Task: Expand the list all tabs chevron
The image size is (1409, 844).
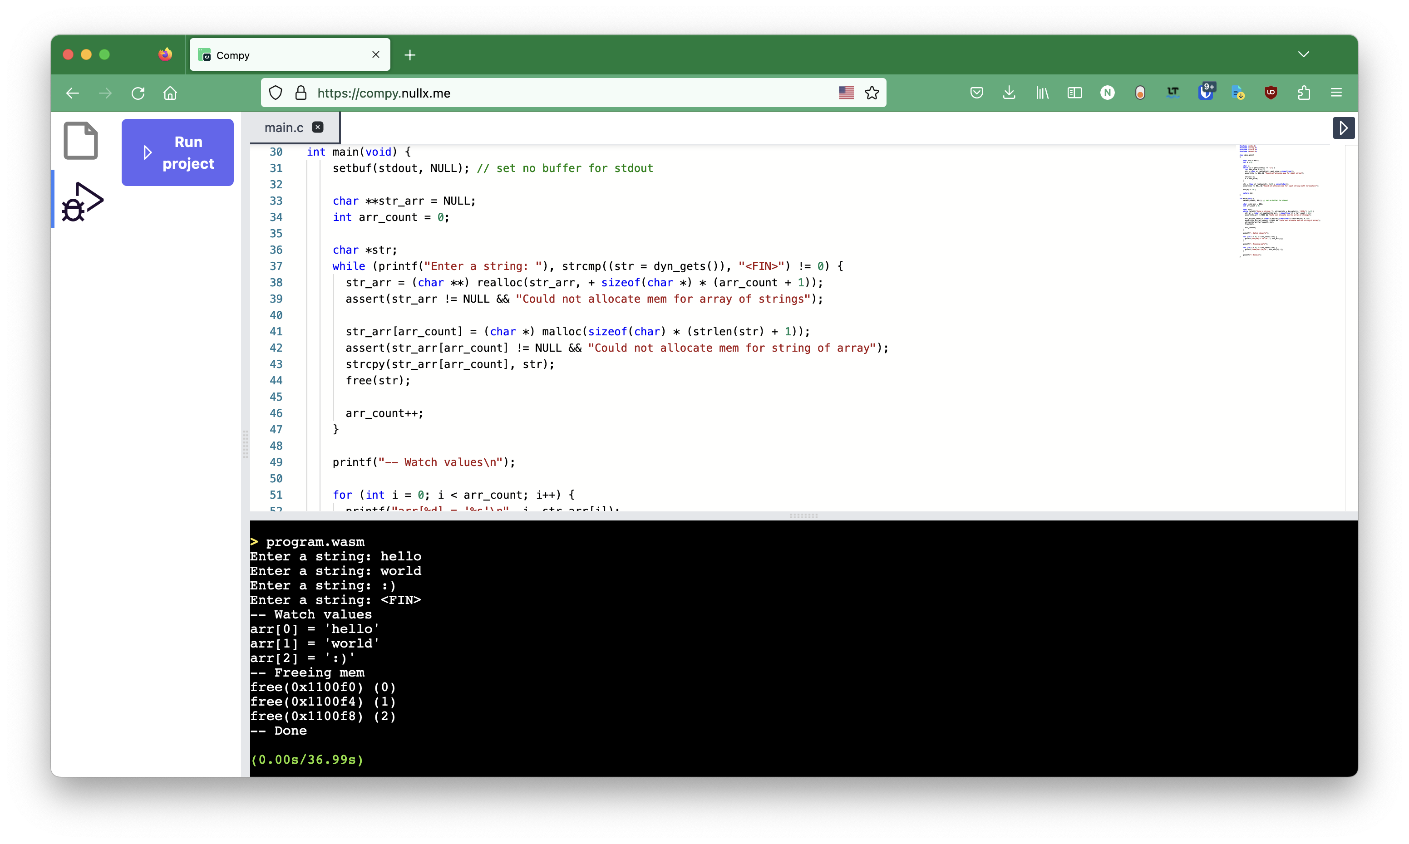Action: (x=1303, y=54)
